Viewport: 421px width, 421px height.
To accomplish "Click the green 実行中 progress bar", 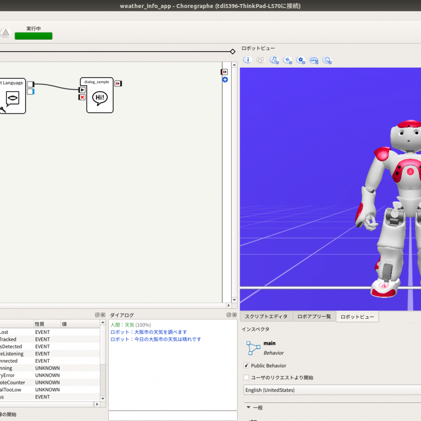I will coord(34,36).
